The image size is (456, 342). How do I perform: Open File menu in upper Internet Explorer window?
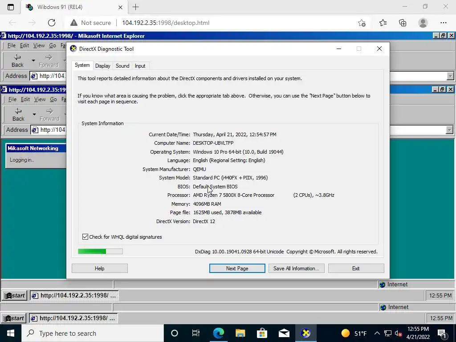click(11, 45)
